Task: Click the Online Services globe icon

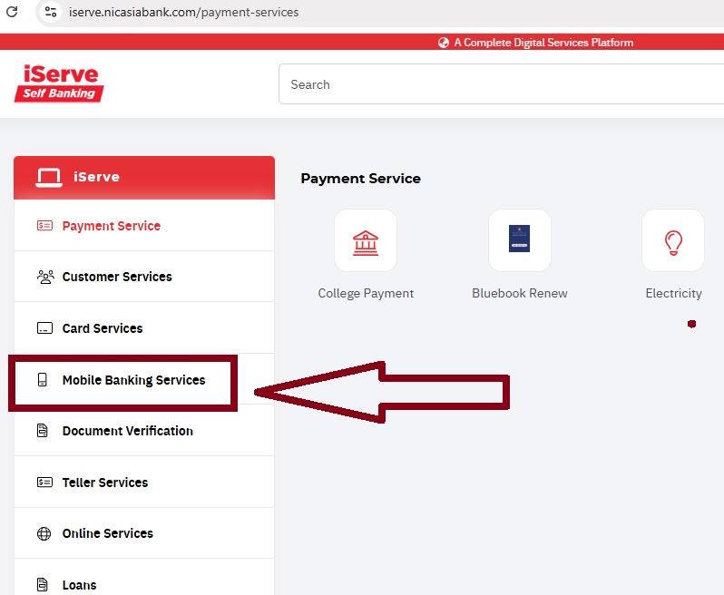Action: click(44, 533)
